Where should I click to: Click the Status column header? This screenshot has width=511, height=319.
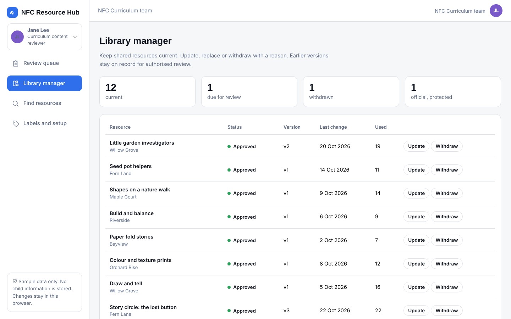[x=235, y=127]
